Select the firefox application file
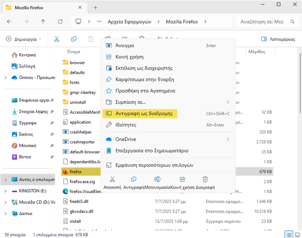Screen dimensions: 302x238 tap(81, 172)
